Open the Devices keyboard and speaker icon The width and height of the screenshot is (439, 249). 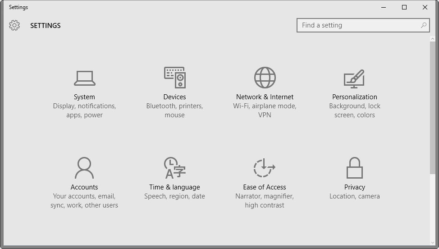(175, 78)
